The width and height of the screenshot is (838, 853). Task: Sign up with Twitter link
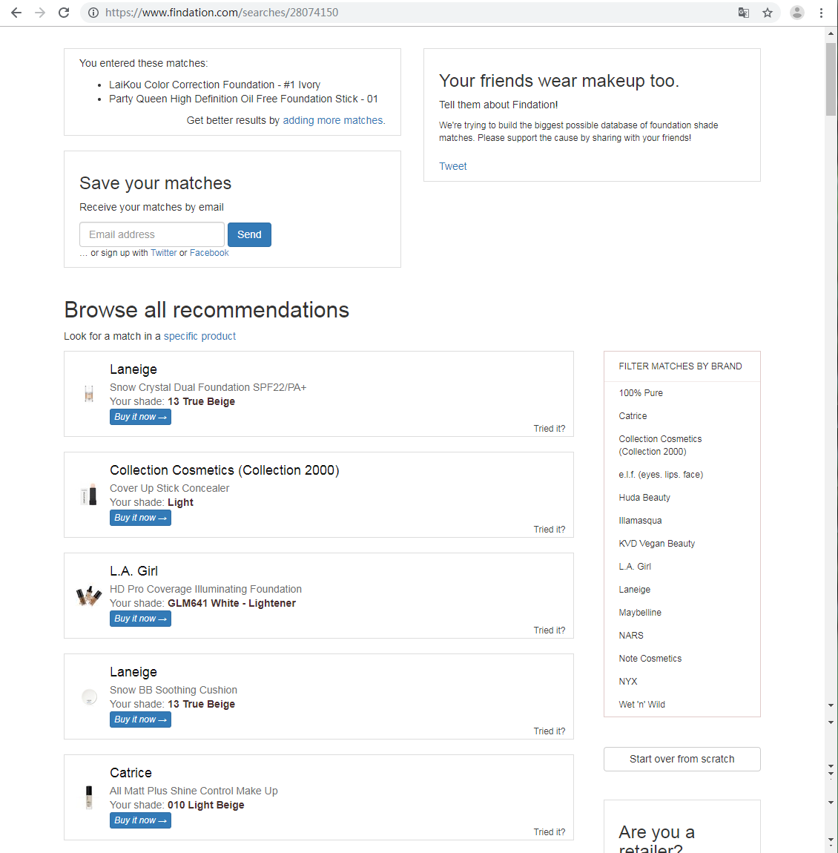pyautogui.click(x=163, y=253)
